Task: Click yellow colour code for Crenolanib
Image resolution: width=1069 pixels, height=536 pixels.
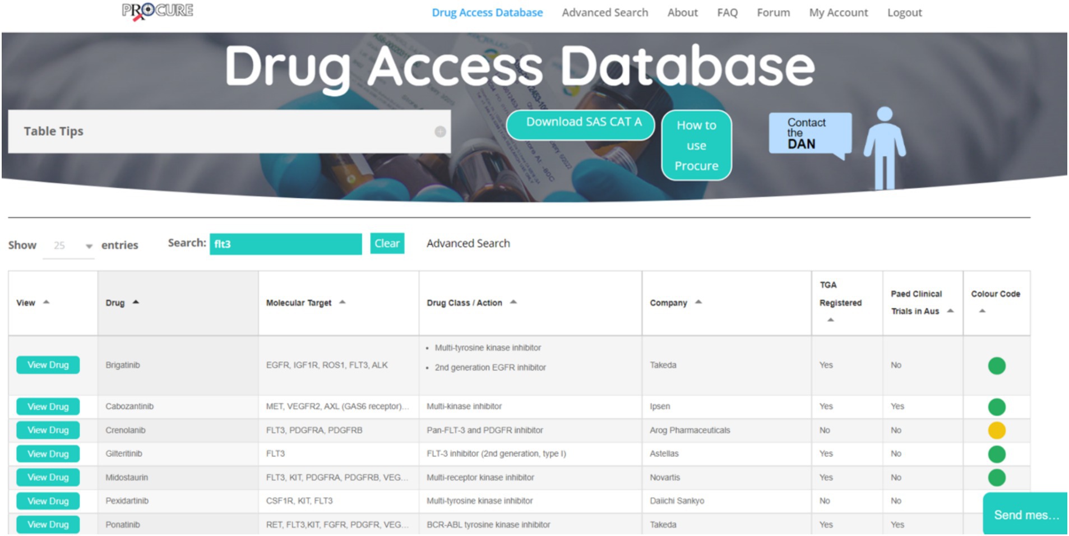Action: pyautogui.click(x=996, y=431)
